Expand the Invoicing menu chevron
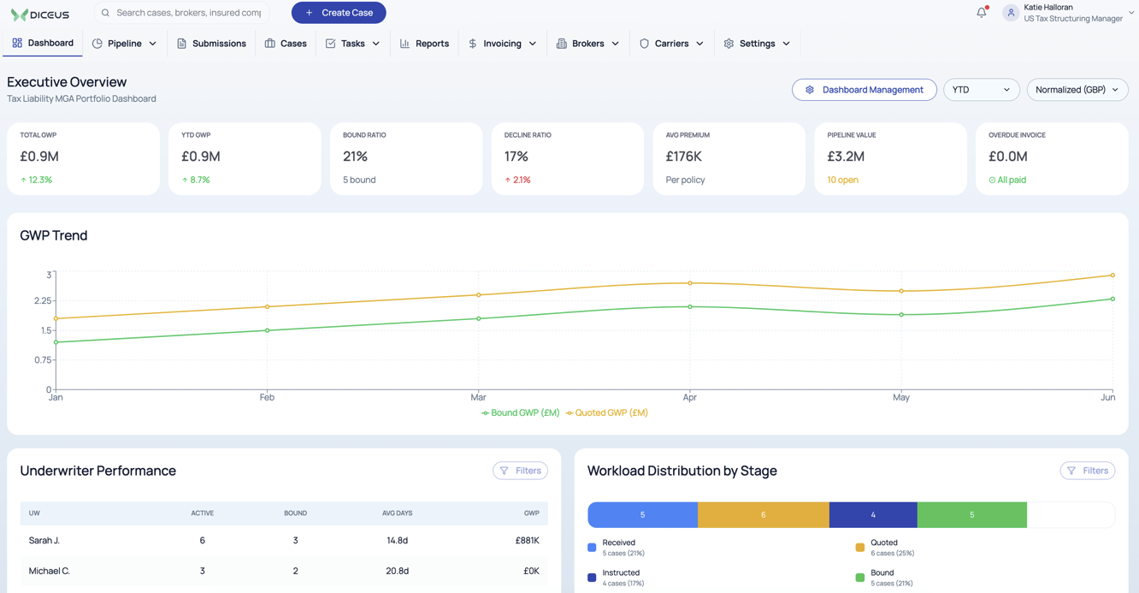 533,44
